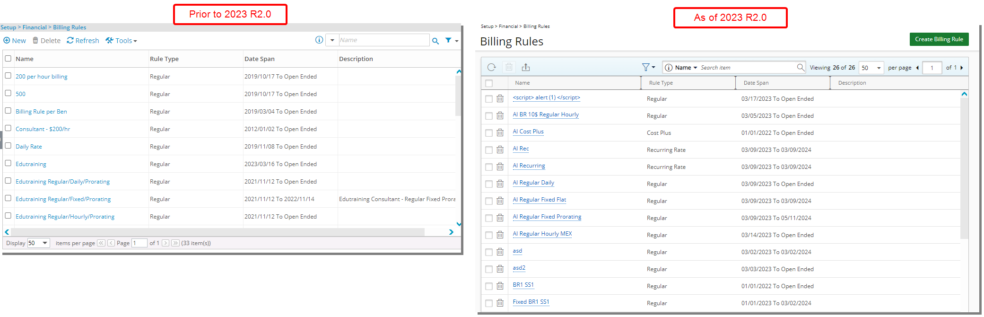The height and width of the screenshot is (317, 984).
Task: Remove AI Regular Fixed Flat with its trash icon
Action: pyautogui.click(x=500, y=201)
